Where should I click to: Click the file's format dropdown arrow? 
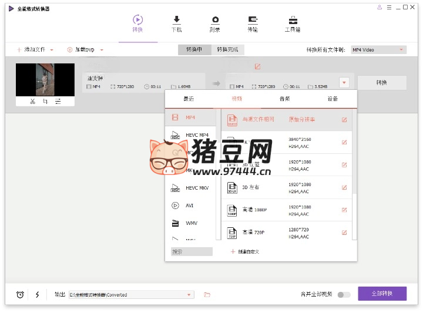pos(344,82)
